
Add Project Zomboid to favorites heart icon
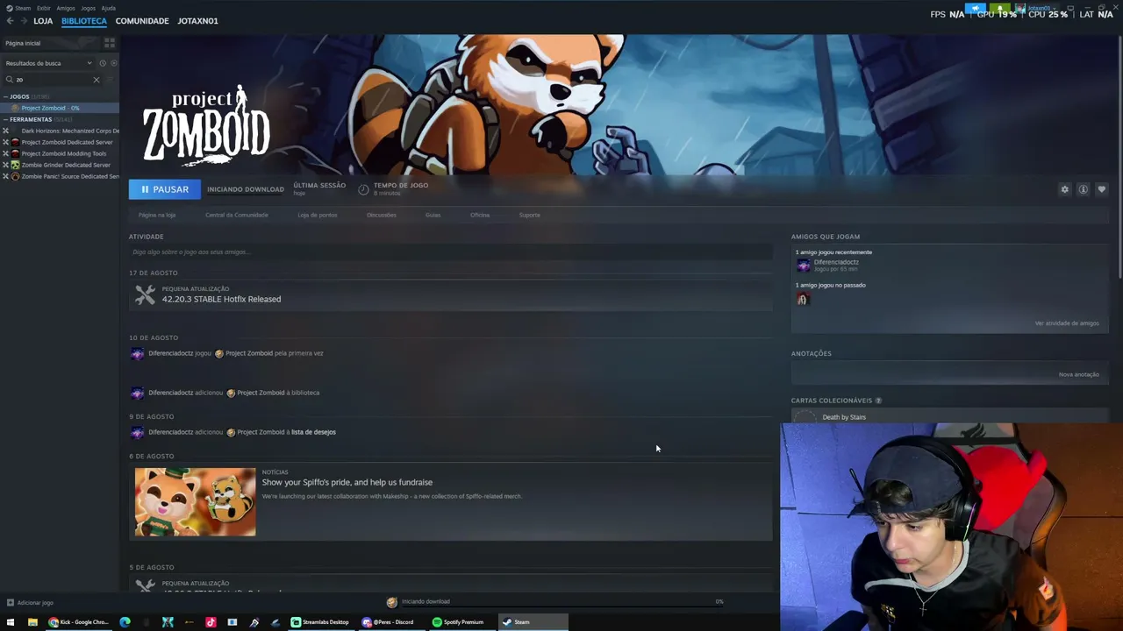pyautogui.click(x=1101, y=189)
